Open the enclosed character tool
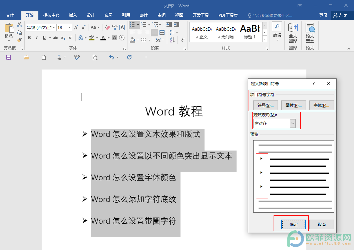Image resolution: width=354 pixels, height=250 pixels. coord(122,38)
